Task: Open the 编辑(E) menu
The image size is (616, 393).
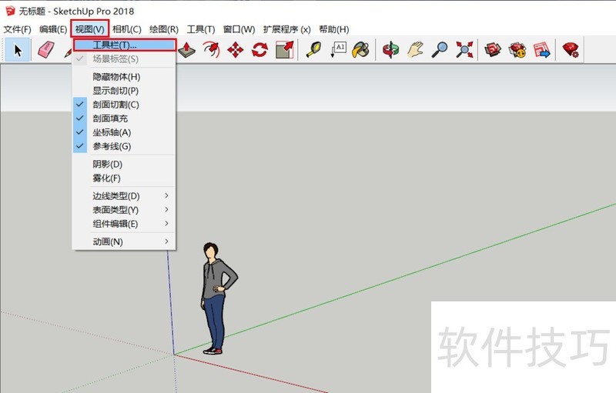Action: (x=53, y=29)
